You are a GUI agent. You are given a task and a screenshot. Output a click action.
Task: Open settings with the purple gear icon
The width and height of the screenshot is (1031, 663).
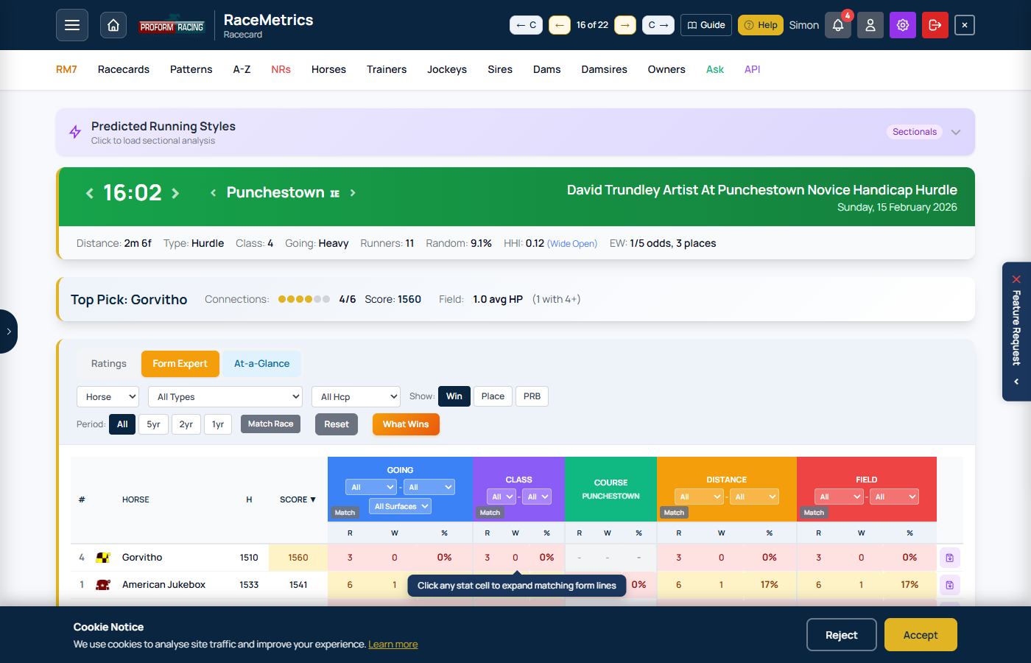point(902,24)
